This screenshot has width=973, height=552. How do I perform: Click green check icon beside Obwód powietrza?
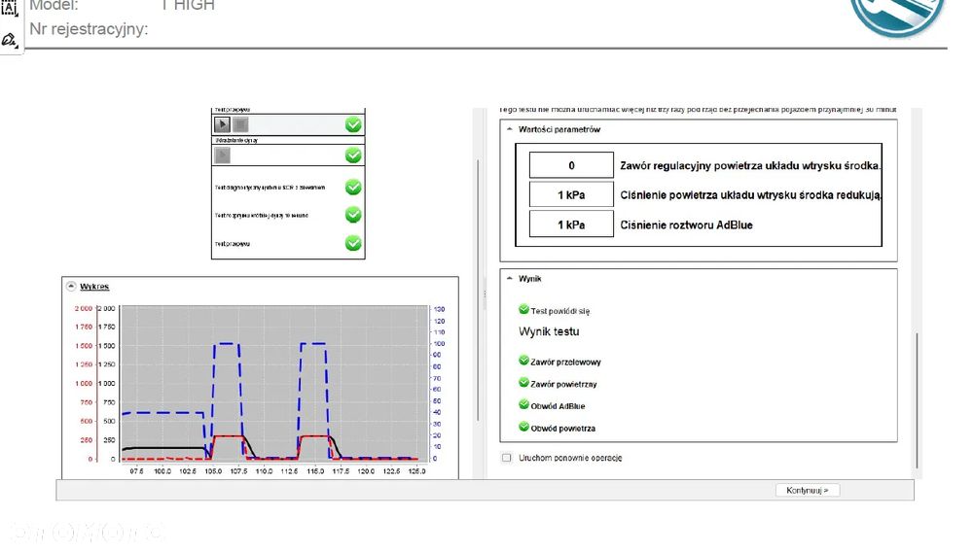pyautogui.click(x=523, y=427)
